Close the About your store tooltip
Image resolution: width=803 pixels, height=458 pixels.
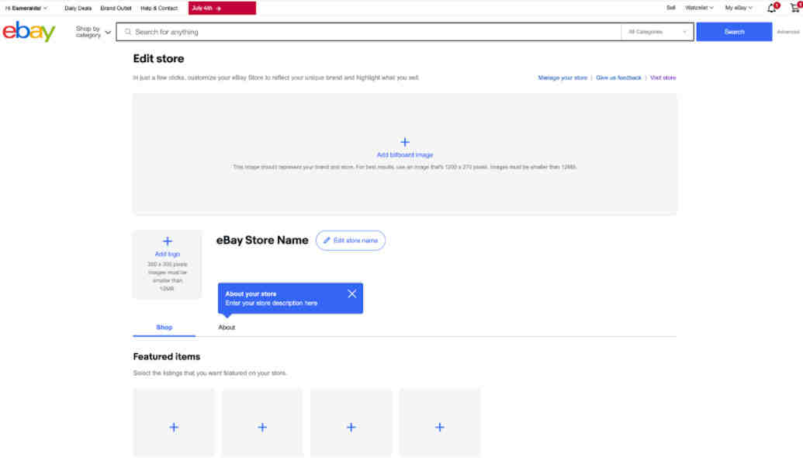(x=351, y=293)
